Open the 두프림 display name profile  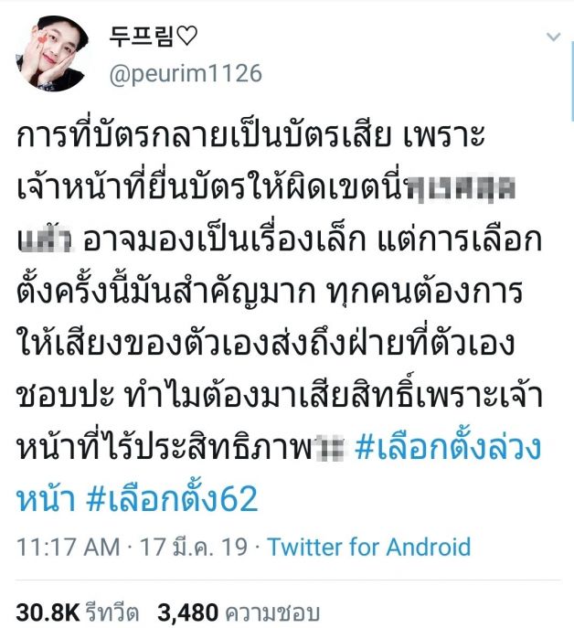[143, 37]
